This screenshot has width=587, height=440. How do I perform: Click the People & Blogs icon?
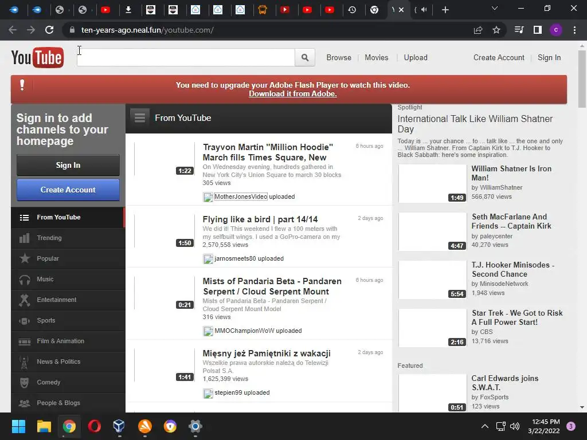point(24,403)
